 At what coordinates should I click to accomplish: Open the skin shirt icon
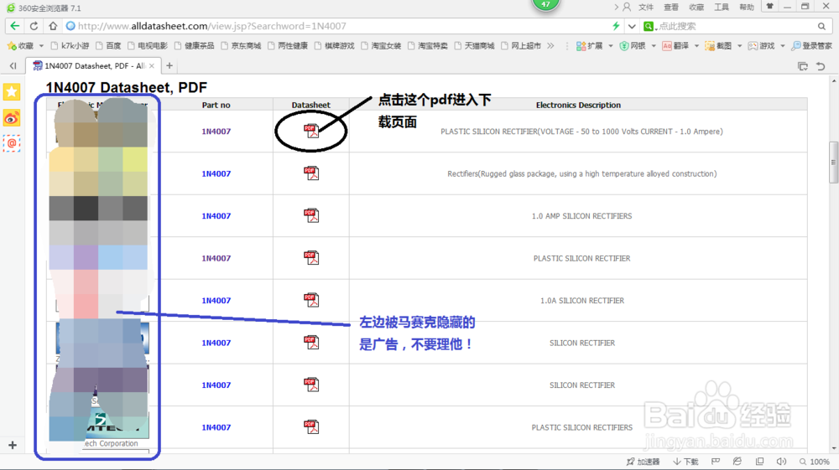[769, 7]
